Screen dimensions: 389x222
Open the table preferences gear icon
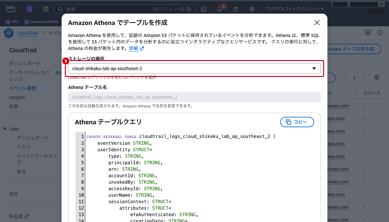click(x=376, y=78)
